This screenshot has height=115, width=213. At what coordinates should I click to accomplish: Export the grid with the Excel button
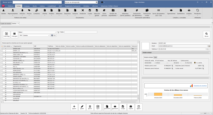click(98, 107)
